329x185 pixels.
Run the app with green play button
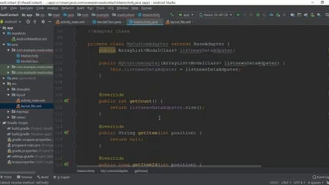(x=238, y=15)
